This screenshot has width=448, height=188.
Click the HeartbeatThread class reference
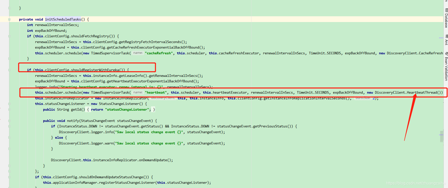pos(422,92)
